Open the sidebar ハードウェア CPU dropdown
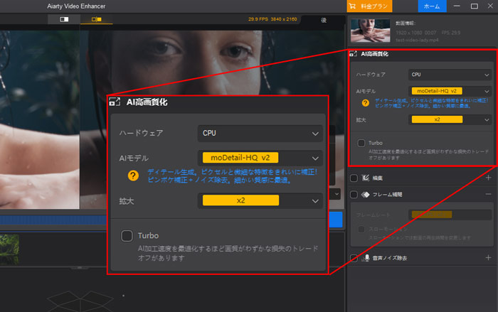 pos(450,75)
